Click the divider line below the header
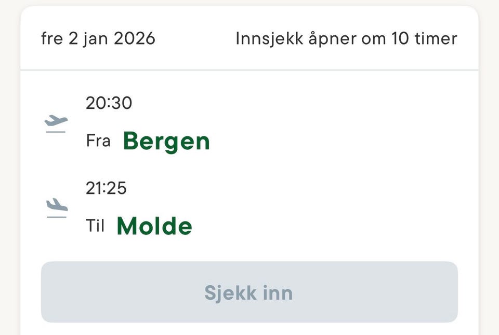This screenshot has height=335, width=499. (x=249, y=70)
